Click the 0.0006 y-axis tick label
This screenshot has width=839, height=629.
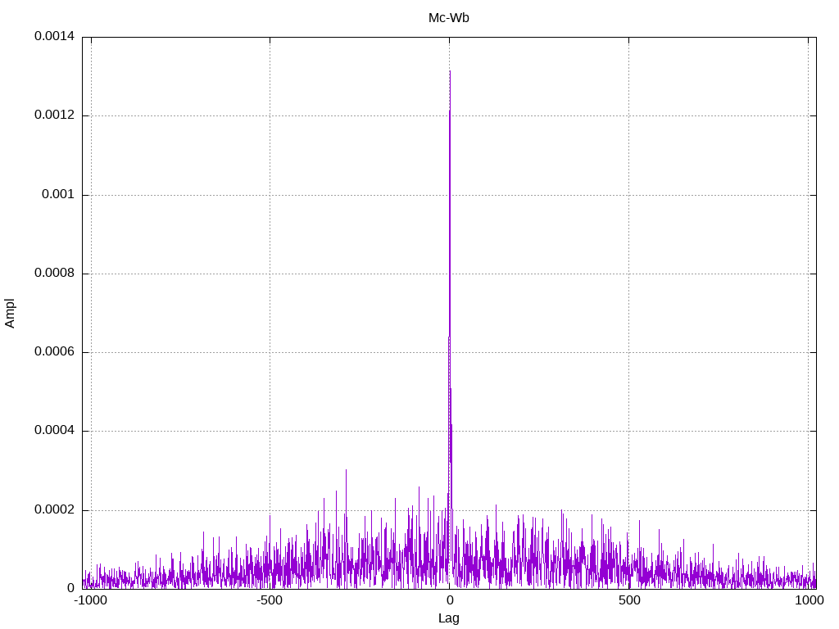[55, 351]
